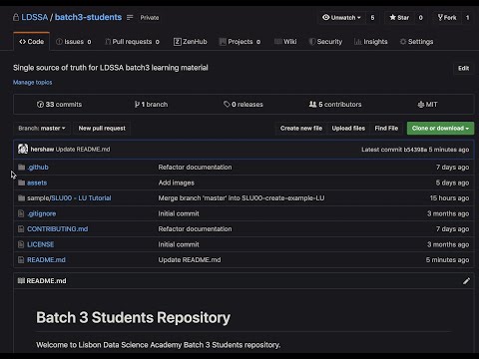Click 'Initial commit' message for LICENSE

(x=179, y=244)
